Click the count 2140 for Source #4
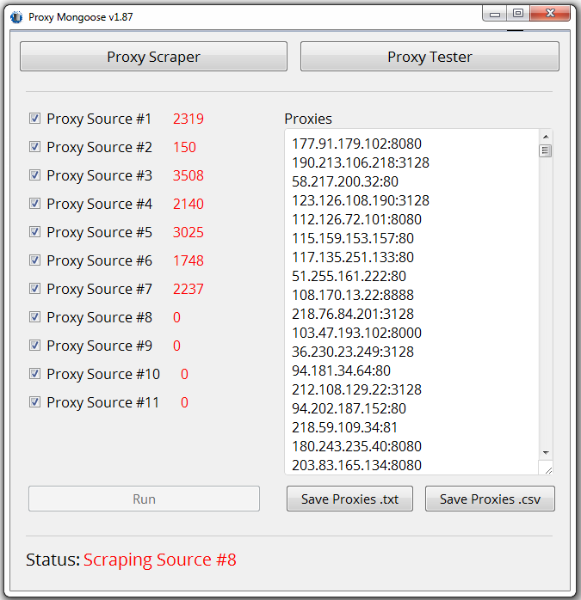Screen dimensions: 581x600 click(x=189, y=204)
